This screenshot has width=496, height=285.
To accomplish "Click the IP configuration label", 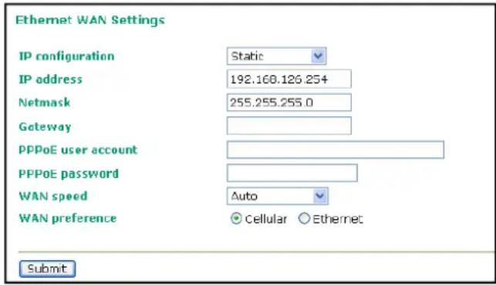I will pos(66,56).
